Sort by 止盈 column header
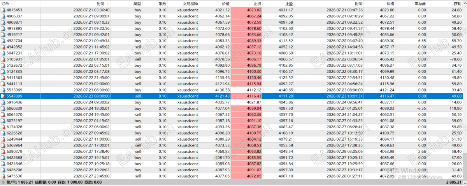The width and height of the screenshot is (467, 186). click(x=278, y=3)
